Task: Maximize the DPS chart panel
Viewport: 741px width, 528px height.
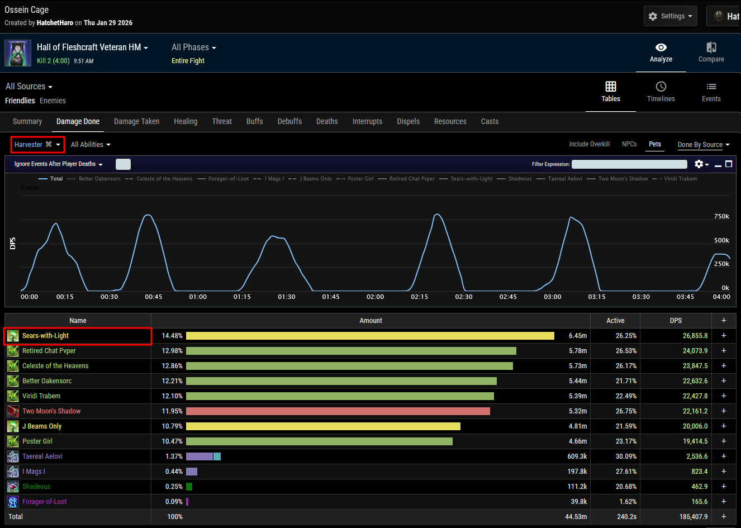Action: (x=729, y=164)
